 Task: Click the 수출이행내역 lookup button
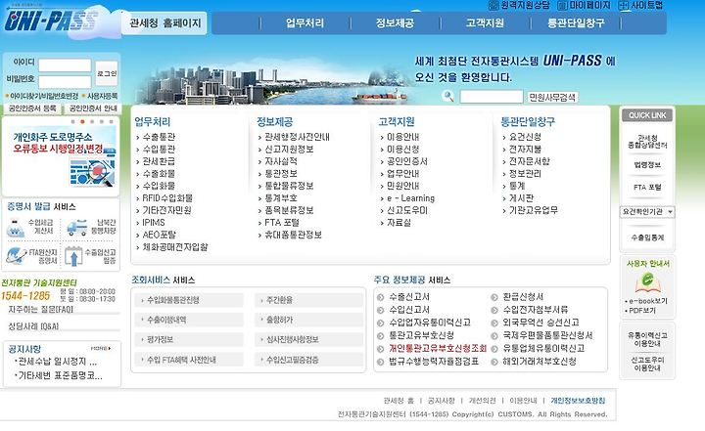pyautogui.click(x=189, y=320)
